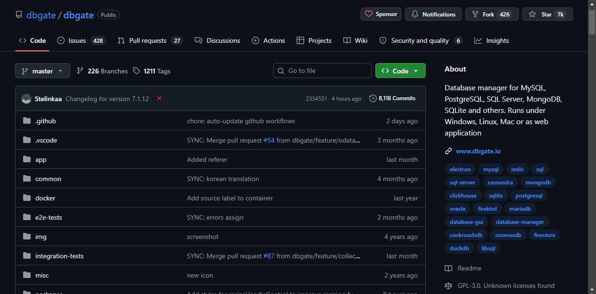Image resolution: width=596 pixels, height=294 pixels.
Task: View the 226 Branches list
Action: coord(102,71)
